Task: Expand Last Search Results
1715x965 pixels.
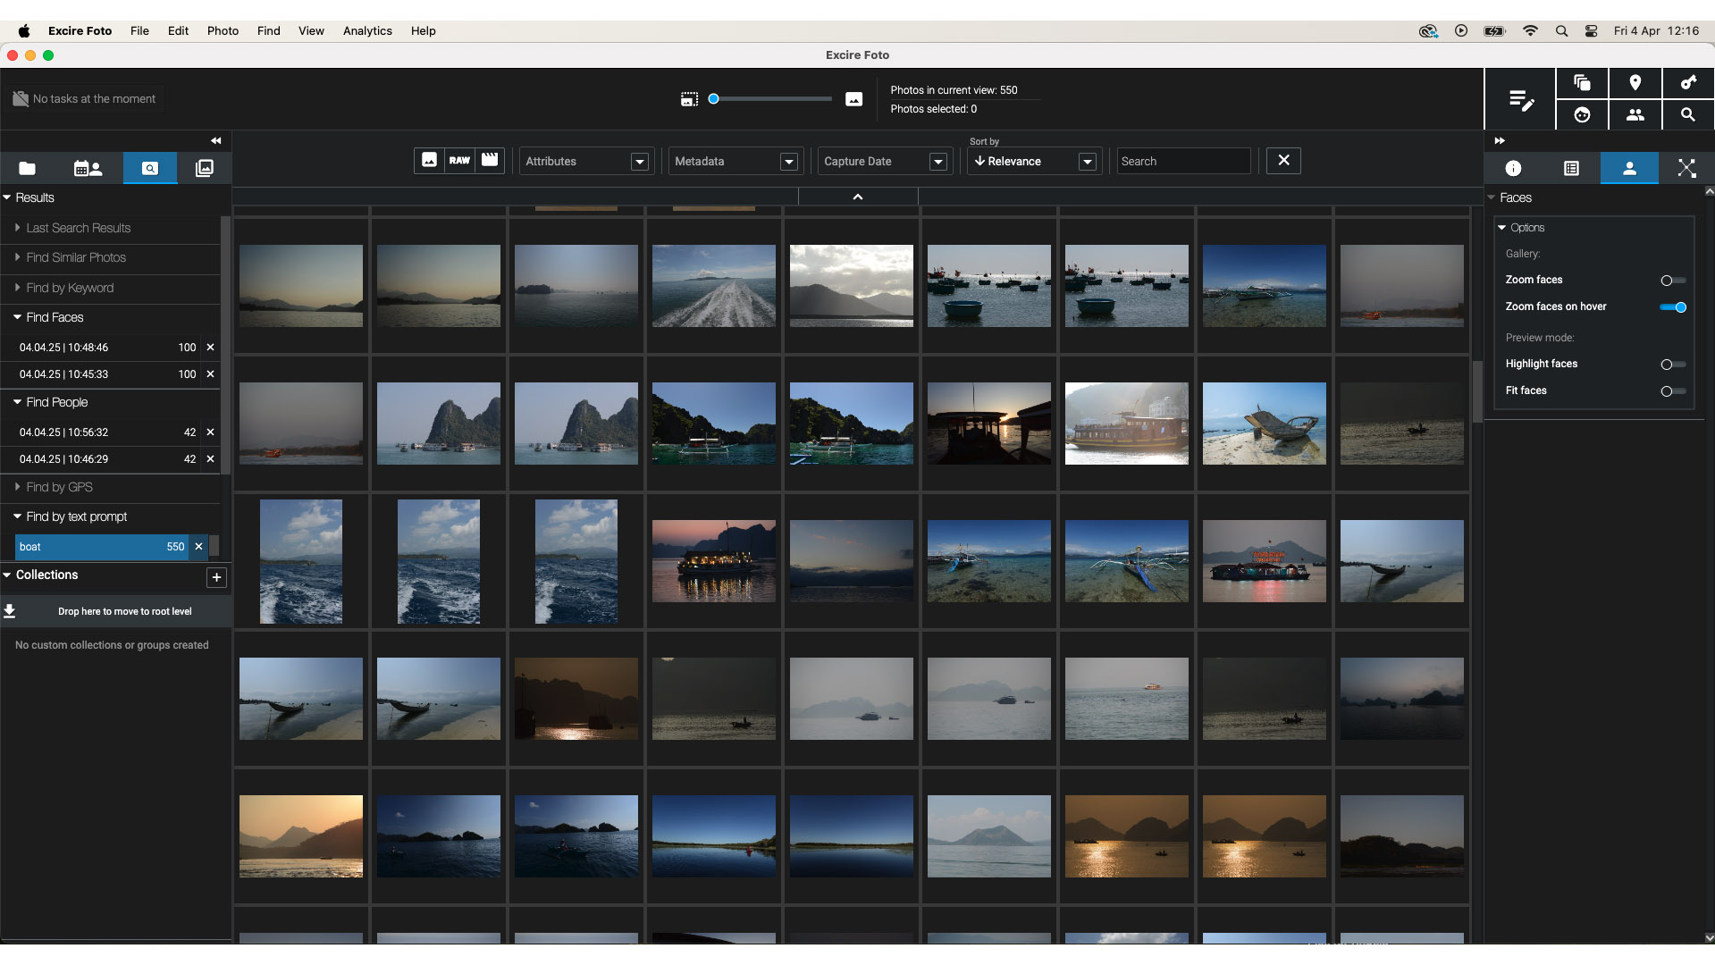Action: point(17,228)
